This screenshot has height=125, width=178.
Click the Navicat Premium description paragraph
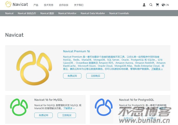114,63
